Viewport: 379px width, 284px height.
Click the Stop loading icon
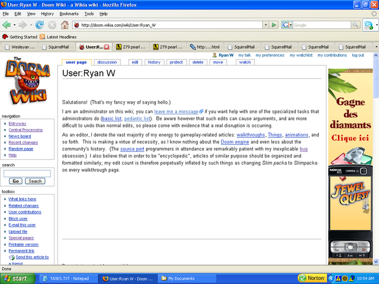click(52, 25)
